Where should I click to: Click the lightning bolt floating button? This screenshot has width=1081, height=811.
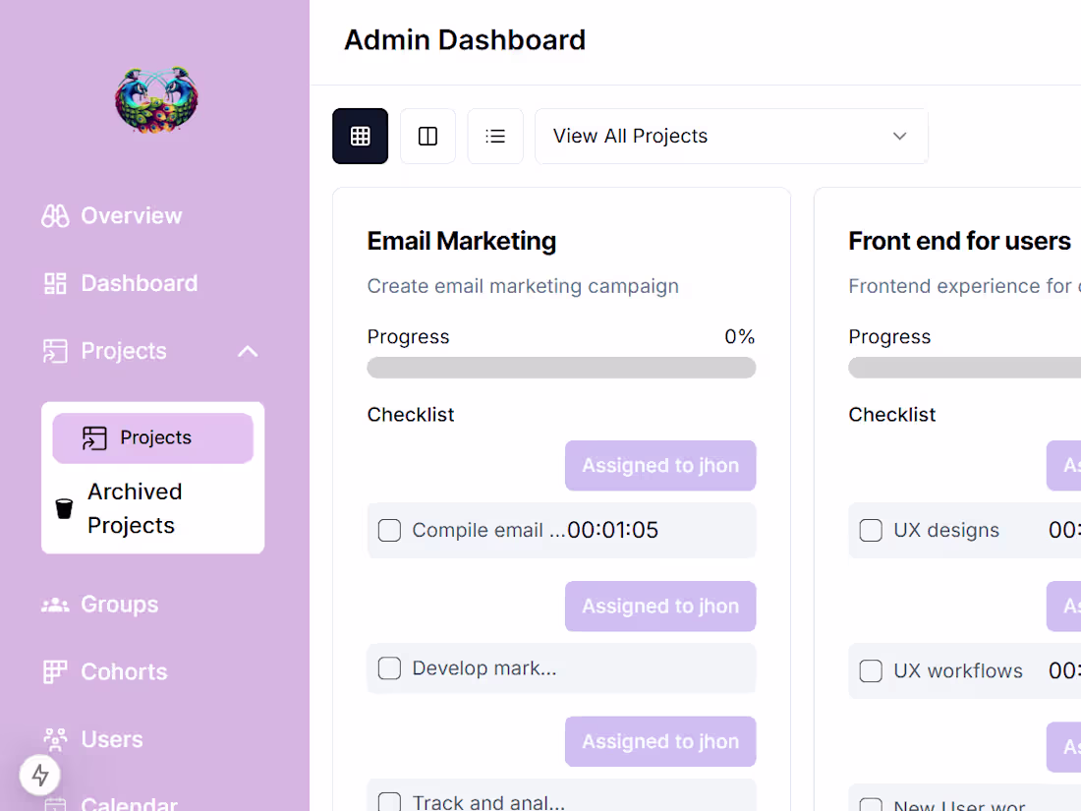coord(40,775)
